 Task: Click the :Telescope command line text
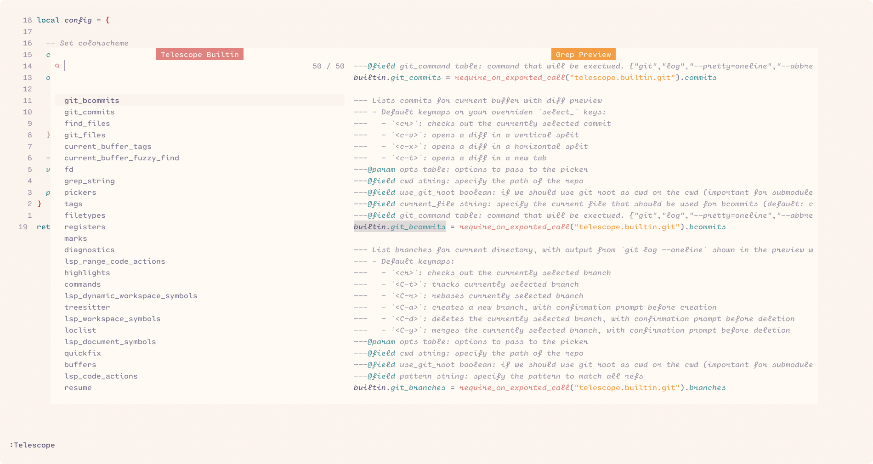click(x=32, y=445)
